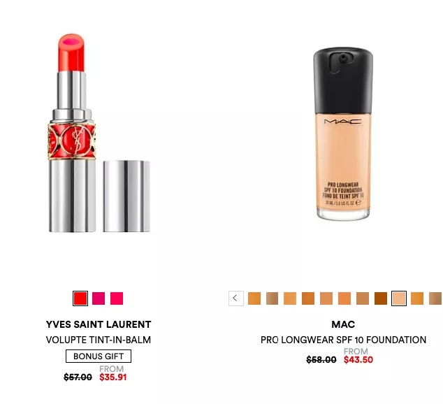Choose the magenta berry lipstick shade swatch

[99, 298]
